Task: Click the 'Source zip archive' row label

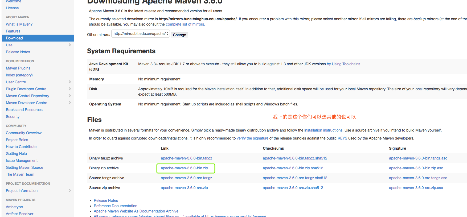Action: tap(104, 188)
